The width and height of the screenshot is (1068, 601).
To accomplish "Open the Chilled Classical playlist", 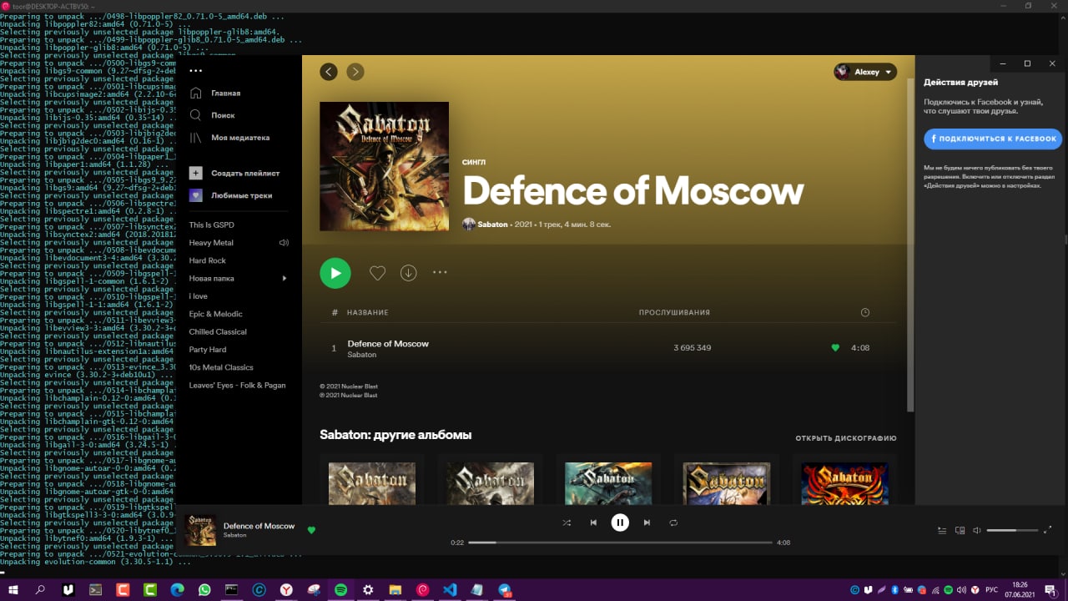I will pos(218,331).
